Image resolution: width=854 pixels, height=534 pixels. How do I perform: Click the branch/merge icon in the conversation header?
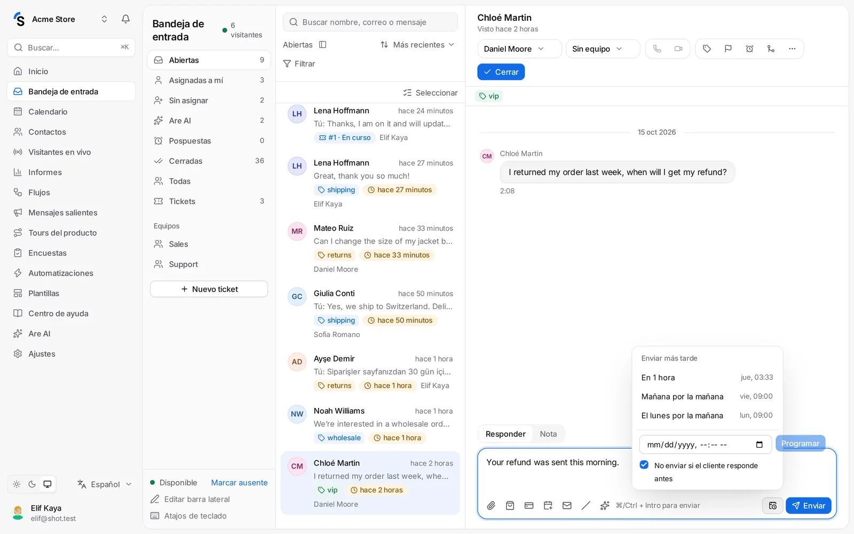[771, 49]
